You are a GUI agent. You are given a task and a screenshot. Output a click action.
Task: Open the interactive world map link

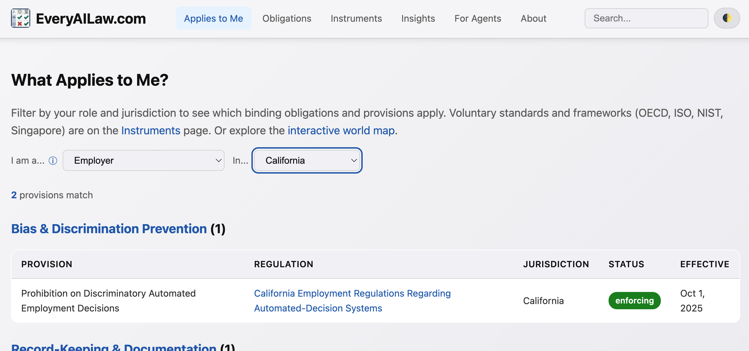coord(341,131)
